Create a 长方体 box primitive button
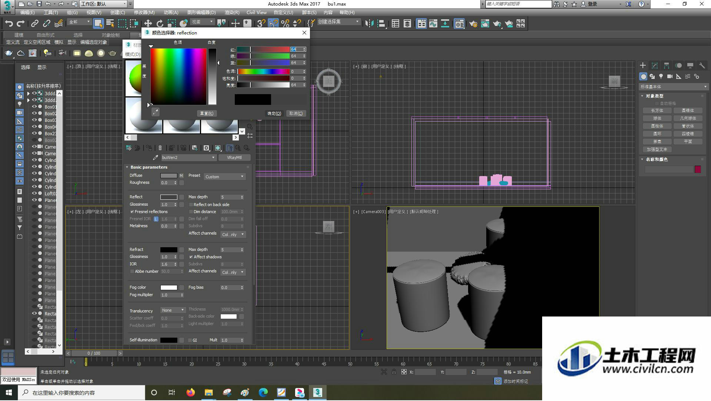 [x=657, y=110]
